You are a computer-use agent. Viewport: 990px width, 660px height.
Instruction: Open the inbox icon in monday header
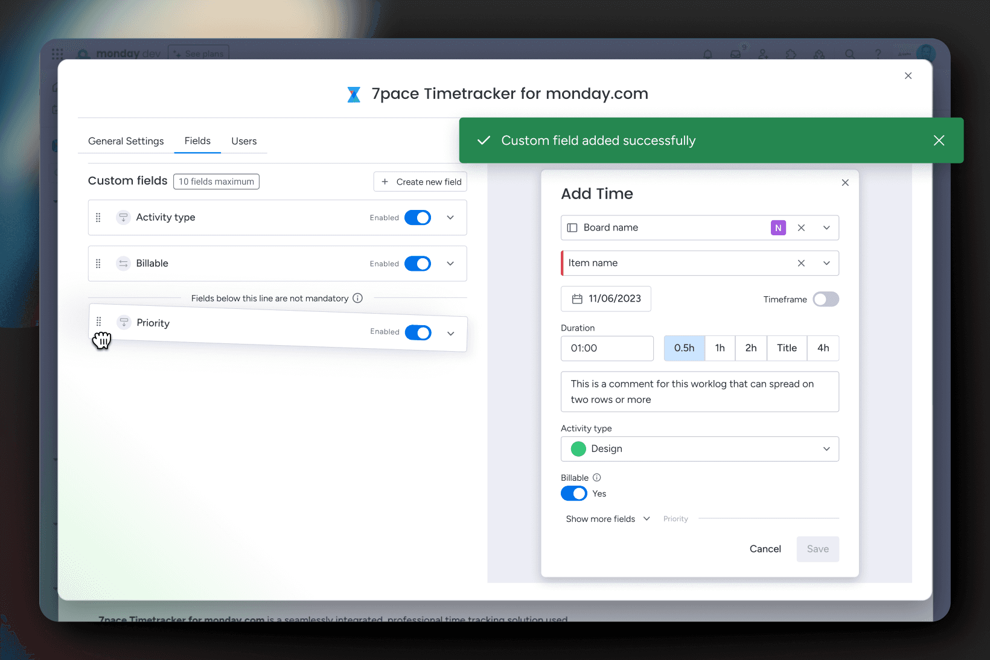(x=736, y=54)
